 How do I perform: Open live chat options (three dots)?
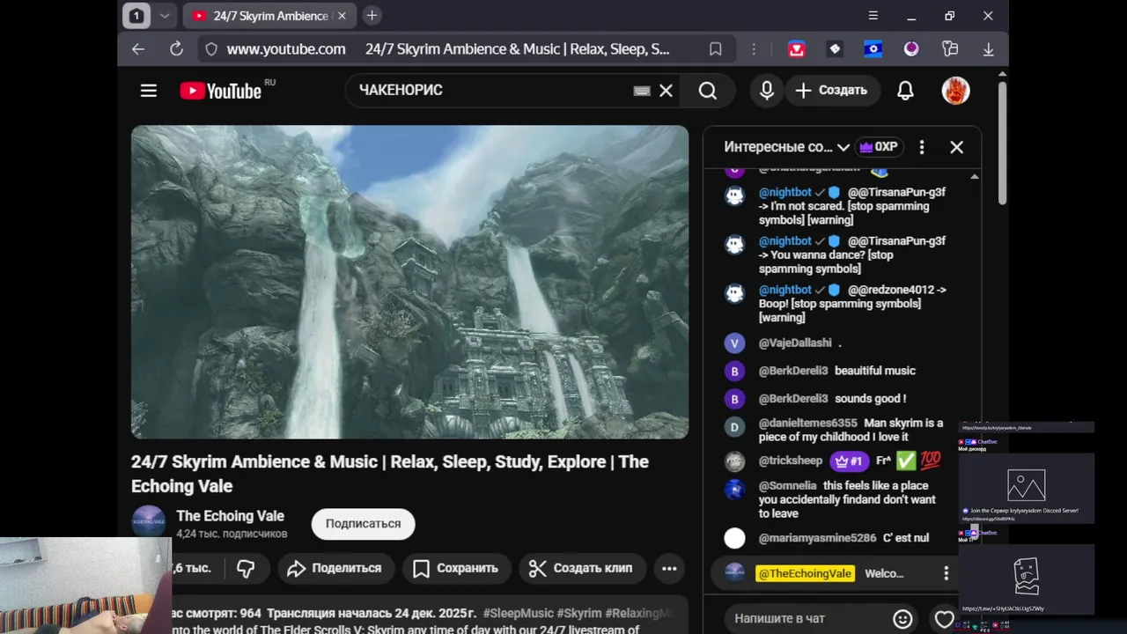[921, 147]
